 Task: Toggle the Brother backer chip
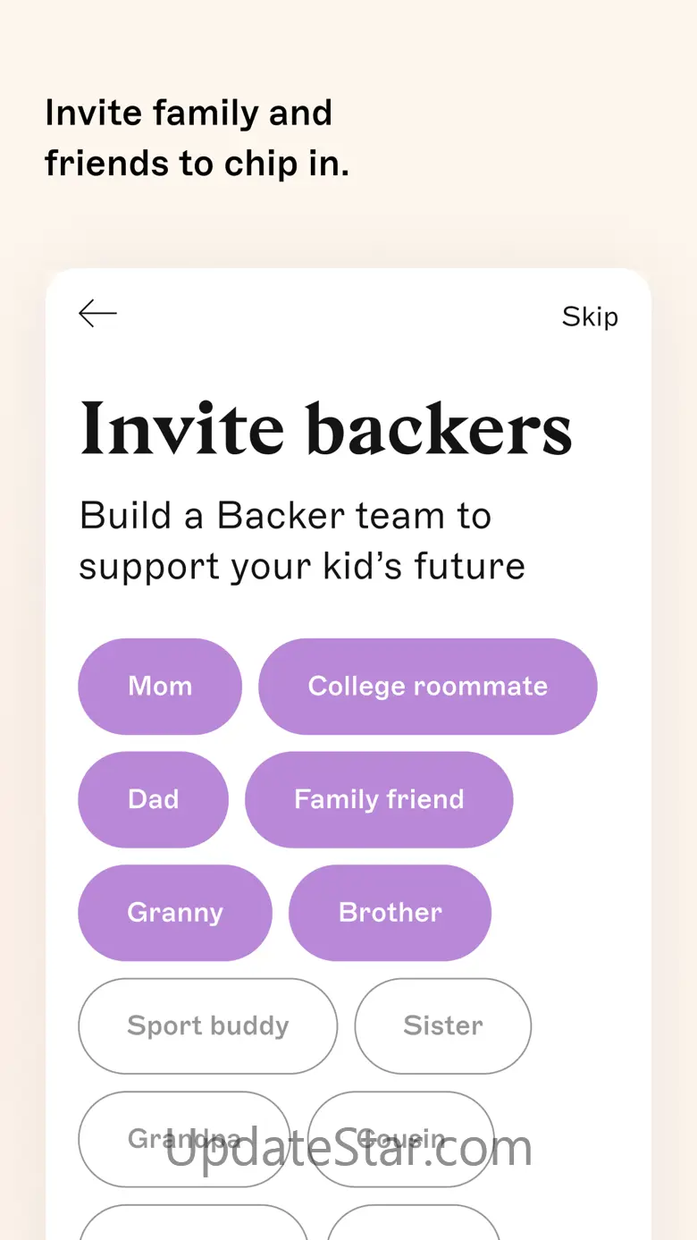click(390, 913)
